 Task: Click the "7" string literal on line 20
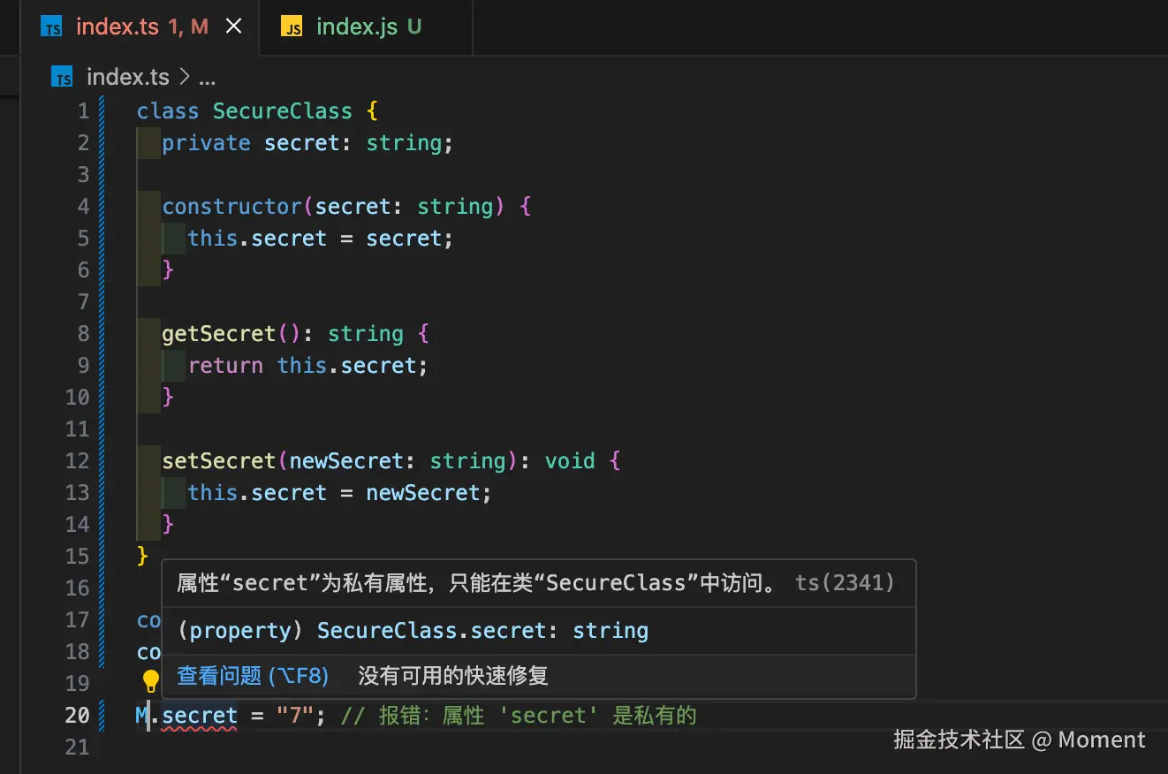click(296, 715)
